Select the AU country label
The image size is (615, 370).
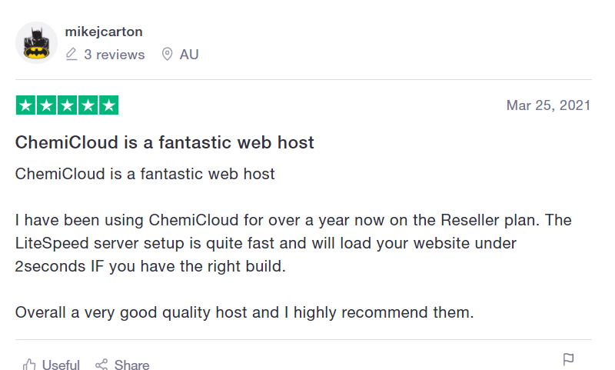click(189, 55)
